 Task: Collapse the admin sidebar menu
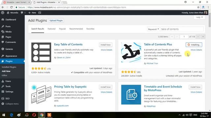12,104
